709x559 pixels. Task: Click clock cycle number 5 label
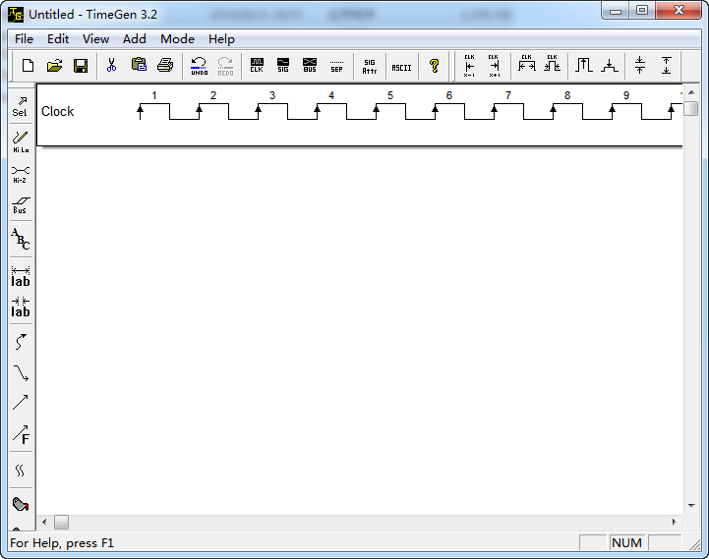390,96
